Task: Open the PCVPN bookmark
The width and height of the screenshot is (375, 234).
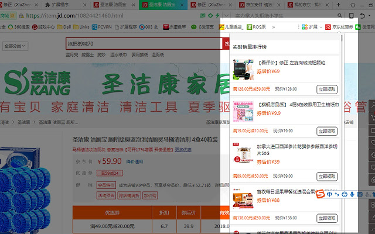Action: pyautogui.click(x=102, y=27)
